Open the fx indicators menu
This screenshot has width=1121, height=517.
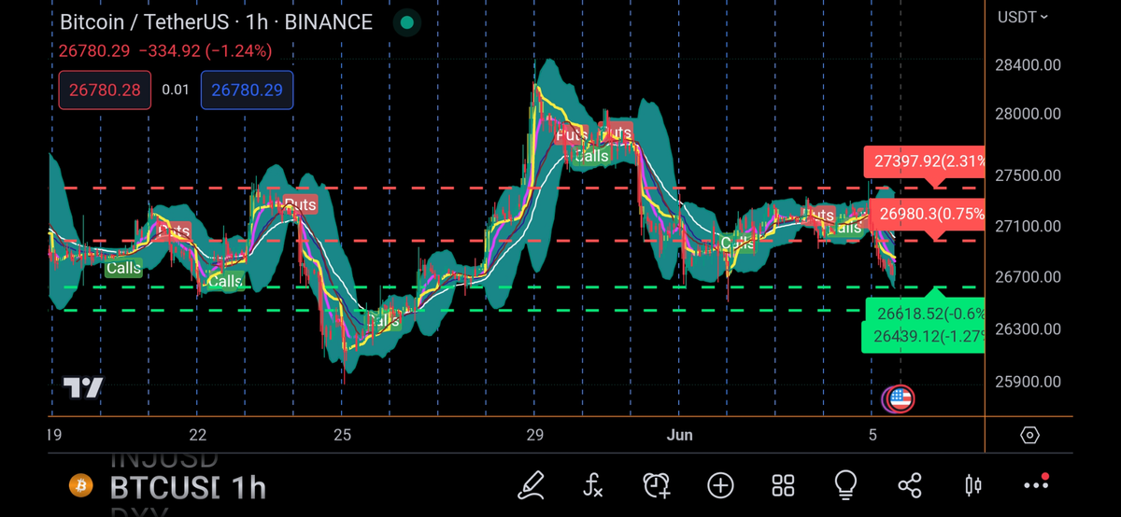point(593,484)
